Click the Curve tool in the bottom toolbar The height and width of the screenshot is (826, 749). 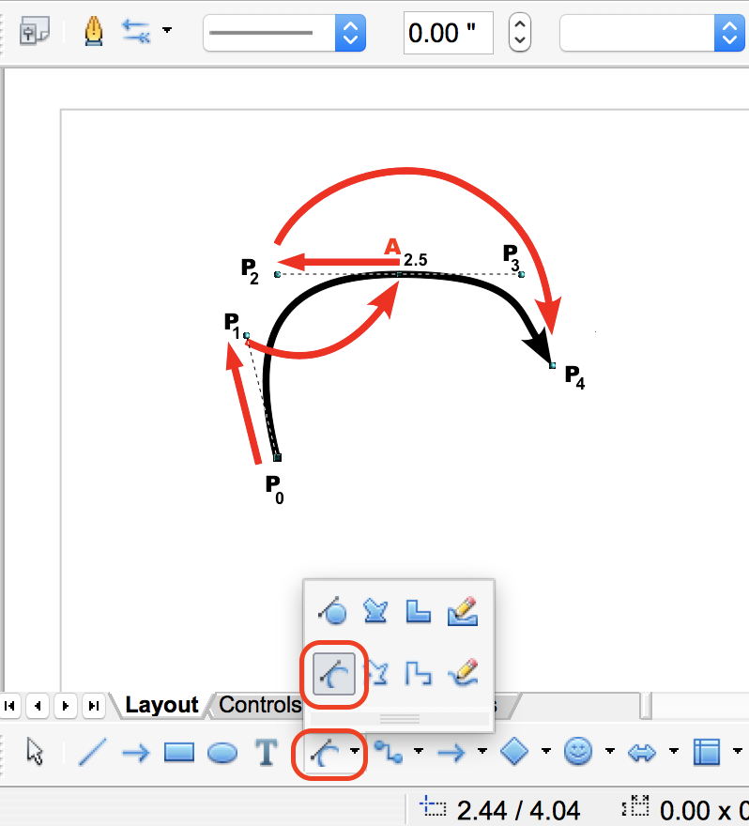point(325,752)
